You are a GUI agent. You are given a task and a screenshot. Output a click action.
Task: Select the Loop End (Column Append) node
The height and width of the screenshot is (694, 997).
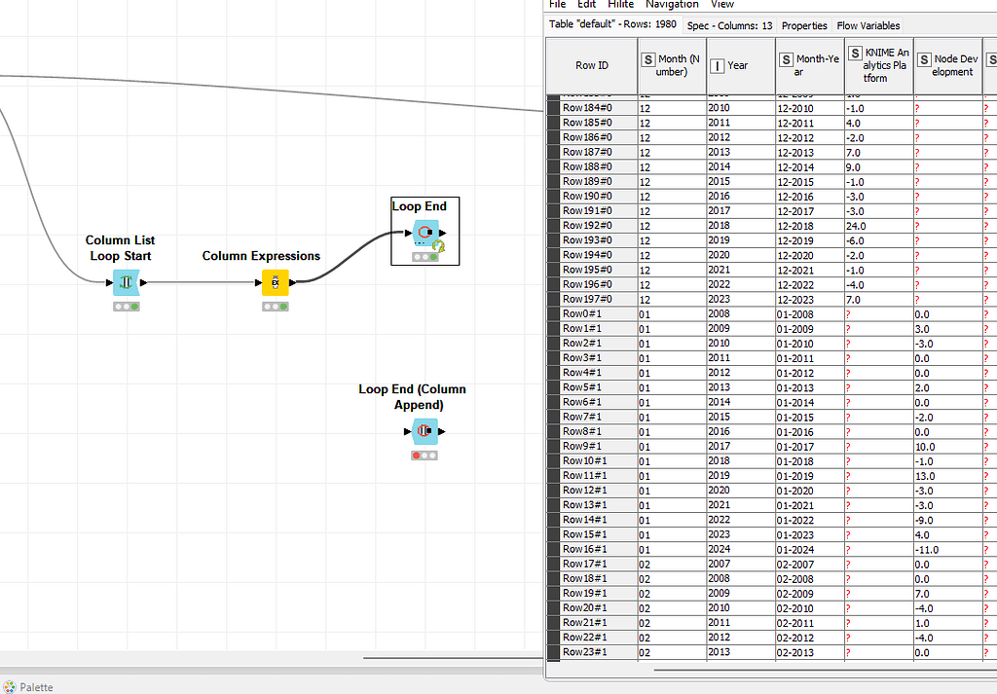tap(425, 431)
